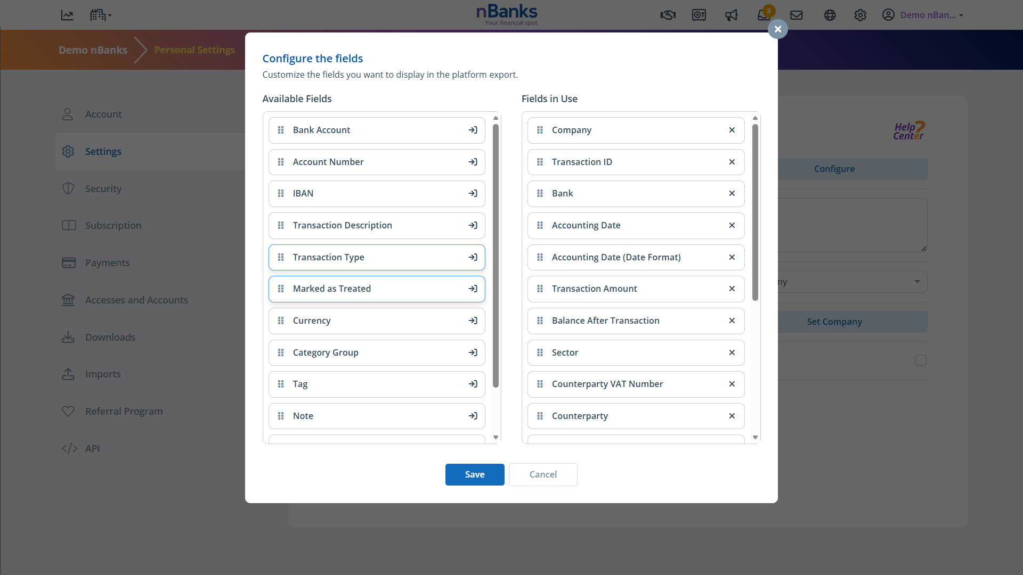Screen dimensions: 1023x575
Task: Remove Company from fields in use
Action: (732, 130)
